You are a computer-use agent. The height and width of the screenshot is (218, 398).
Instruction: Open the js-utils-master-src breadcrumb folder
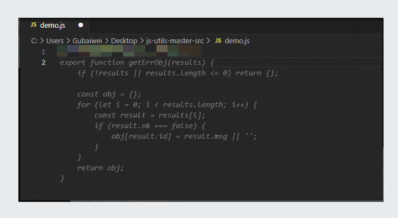coord(175,40)
